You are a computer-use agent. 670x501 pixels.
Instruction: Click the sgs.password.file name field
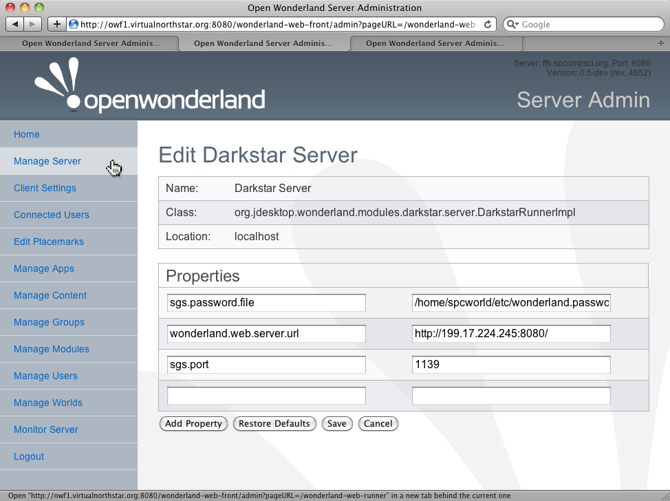[x=266, y=303]
